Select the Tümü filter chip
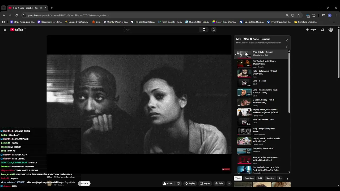 238,179
